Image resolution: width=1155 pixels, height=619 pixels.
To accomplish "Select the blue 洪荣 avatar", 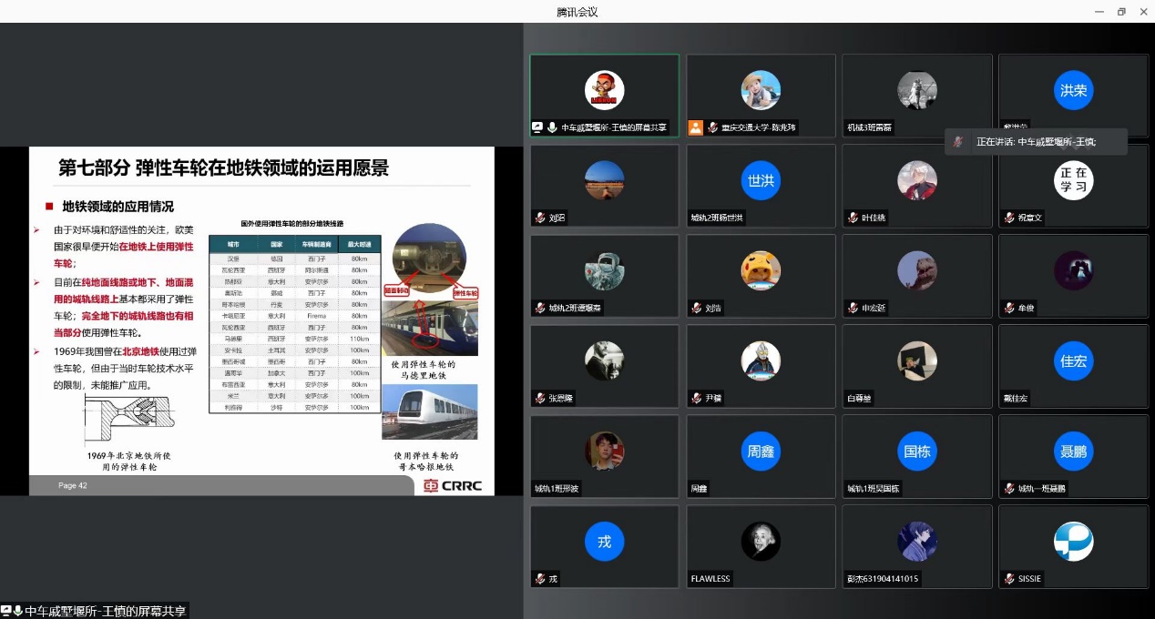I will point(1073,90).
